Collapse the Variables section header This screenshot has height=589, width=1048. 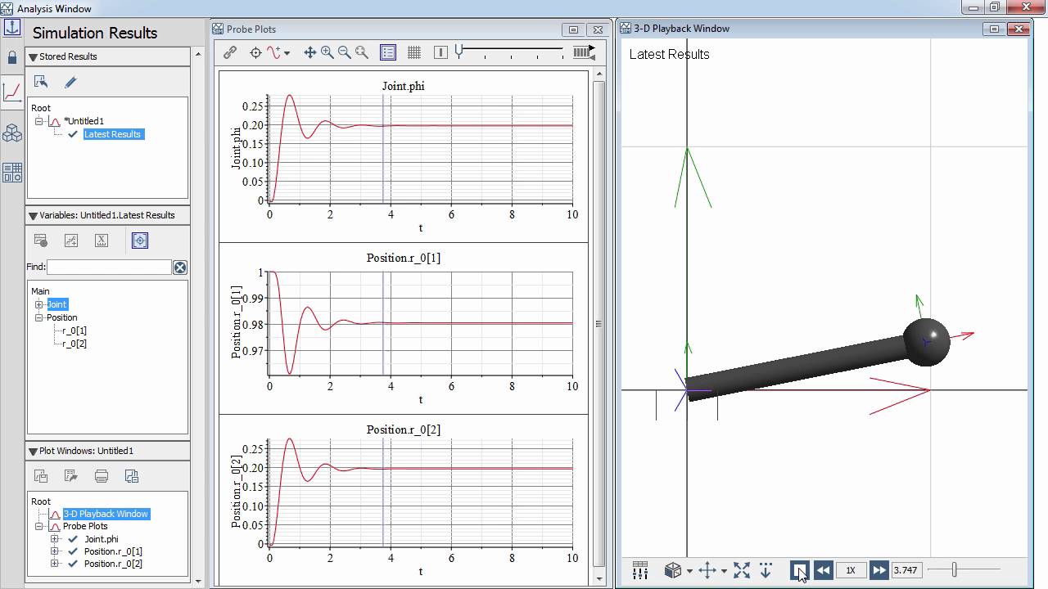(x=33, y=215)
